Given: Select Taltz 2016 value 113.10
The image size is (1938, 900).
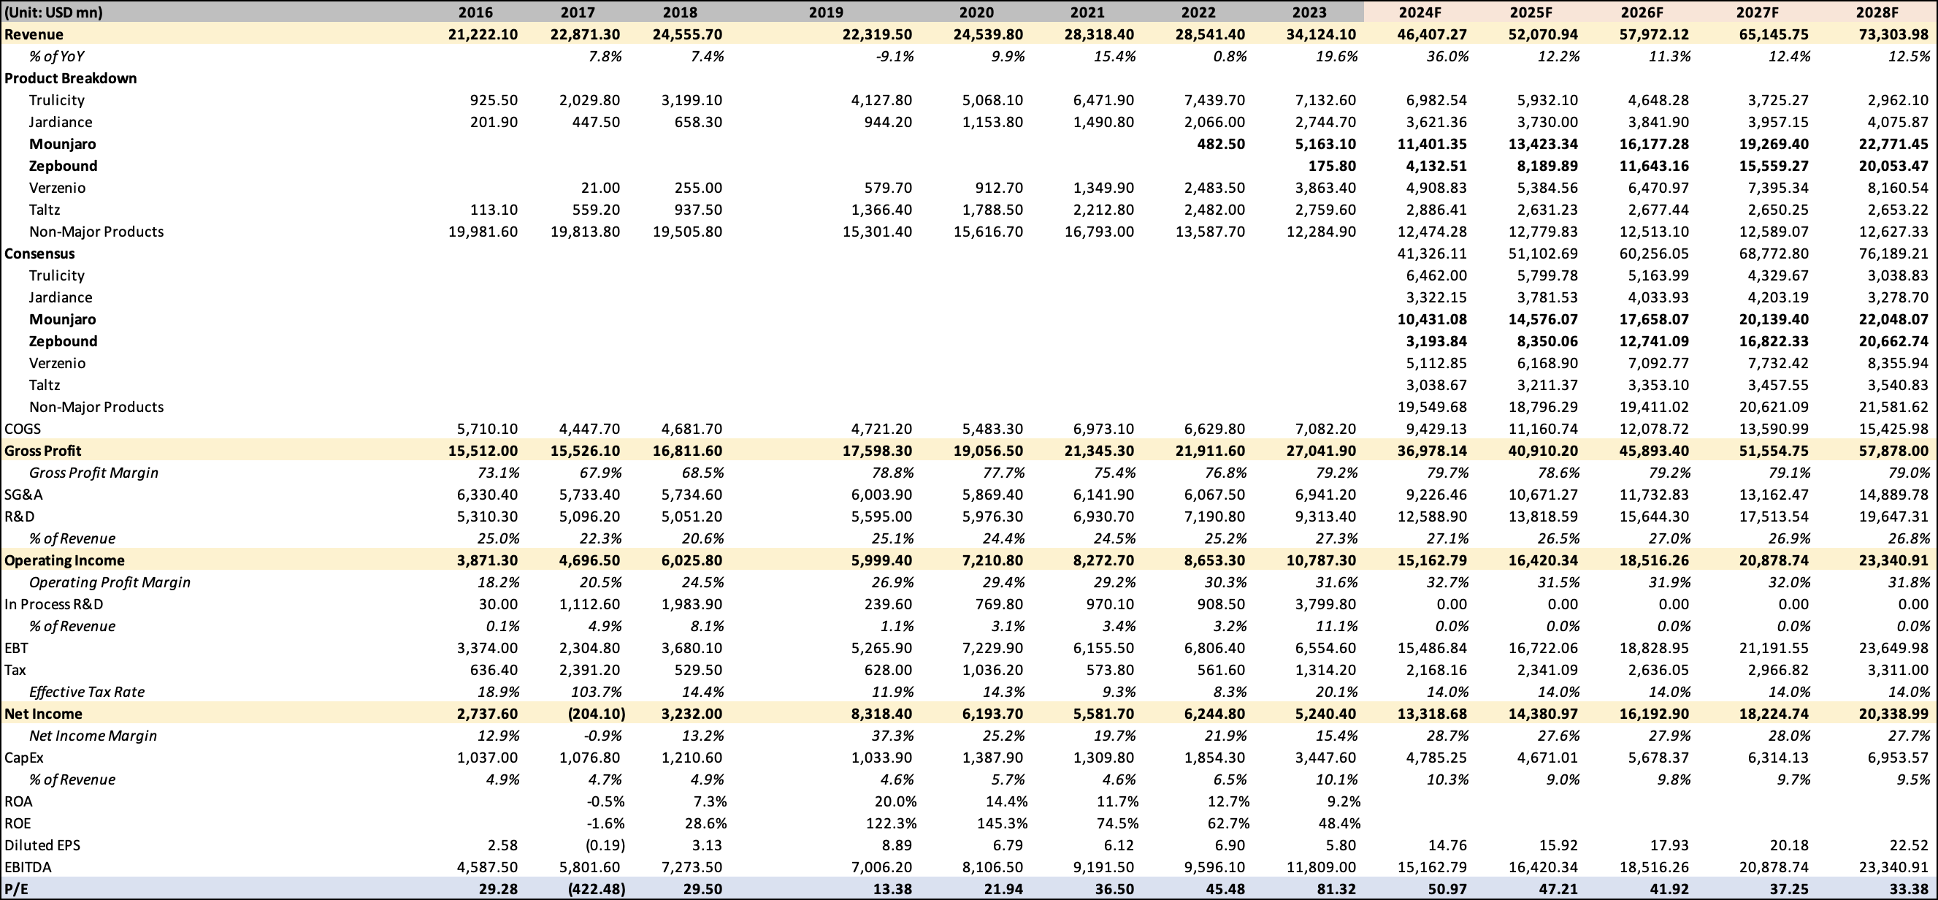Looking at the screenshot, I should tap(493, 208).
